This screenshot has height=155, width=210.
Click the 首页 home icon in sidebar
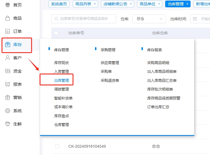pos(8,5)
